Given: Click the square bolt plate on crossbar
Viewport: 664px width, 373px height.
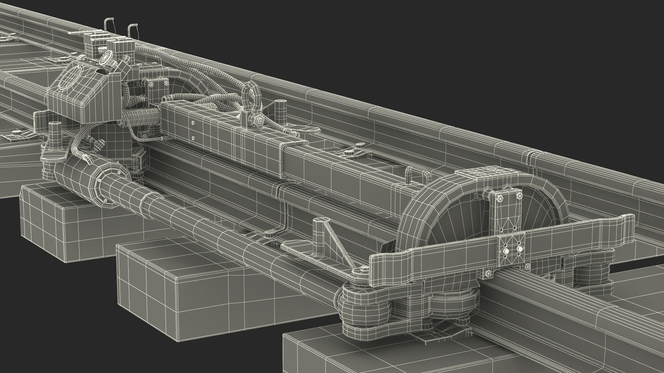Looking at the screenshot, I should (x=511, y=249).
